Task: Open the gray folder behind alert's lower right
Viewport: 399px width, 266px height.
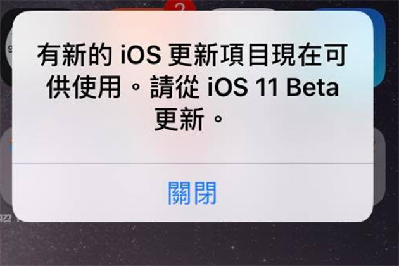Action: tap(379, 165)
